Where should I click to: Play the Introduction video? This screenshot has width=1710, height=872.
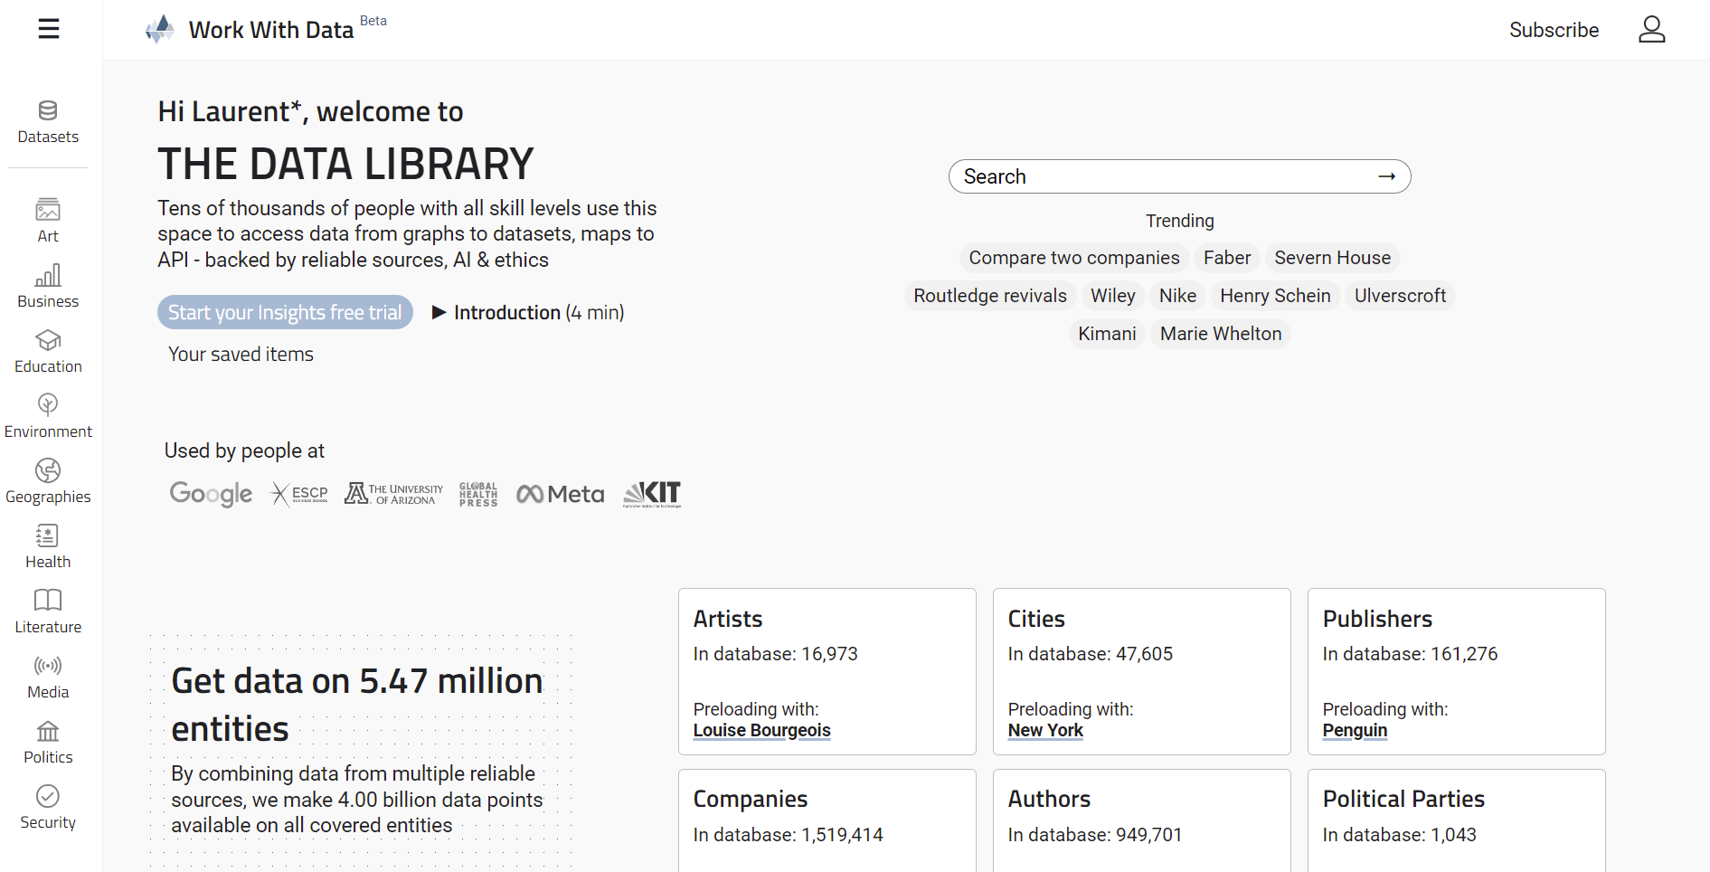pyautogui.click(x=528, y=313)
